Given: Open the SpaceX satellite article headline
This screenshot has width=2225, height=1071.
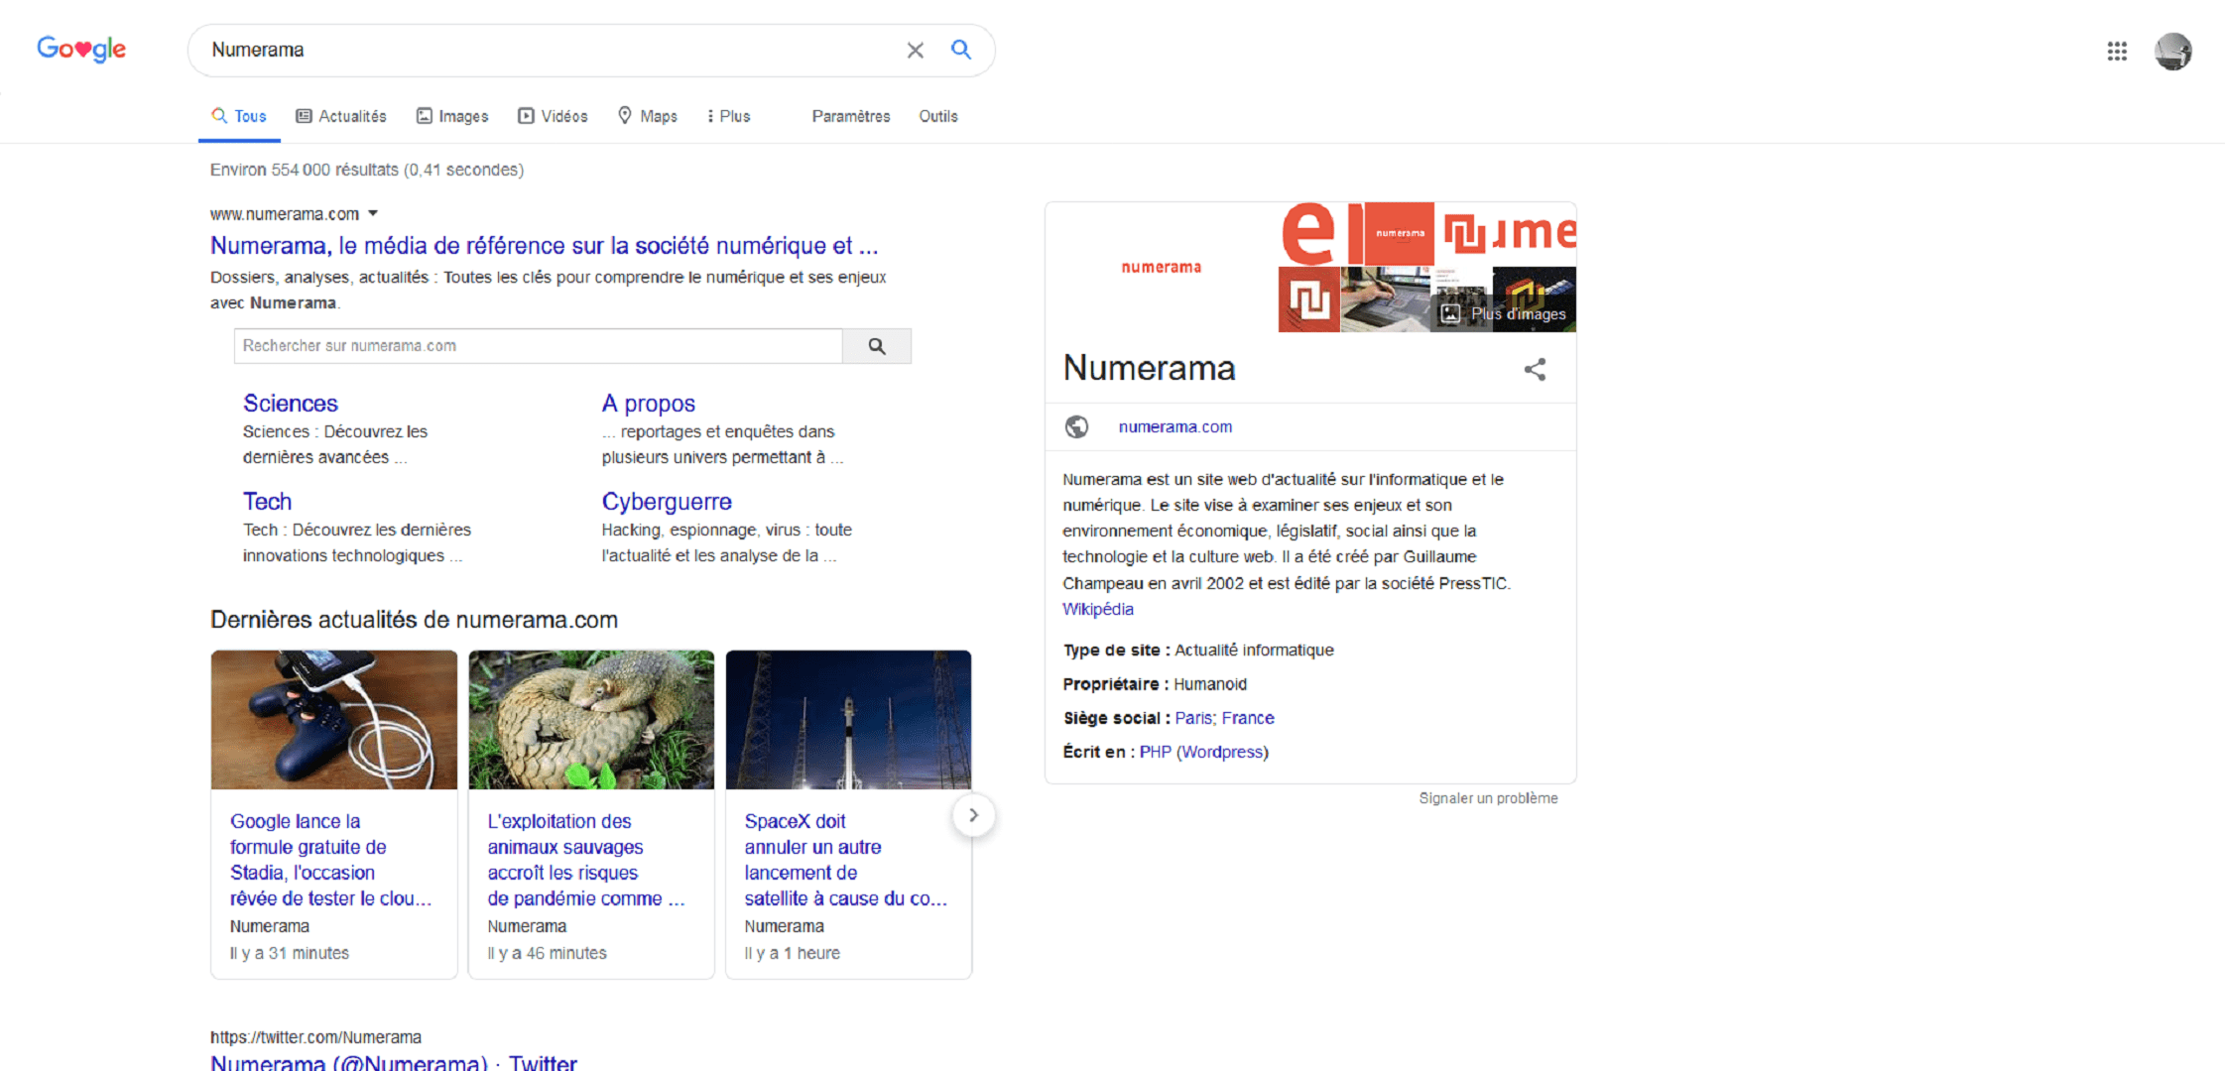Looking at the screenshot, I should pos(846,860).
